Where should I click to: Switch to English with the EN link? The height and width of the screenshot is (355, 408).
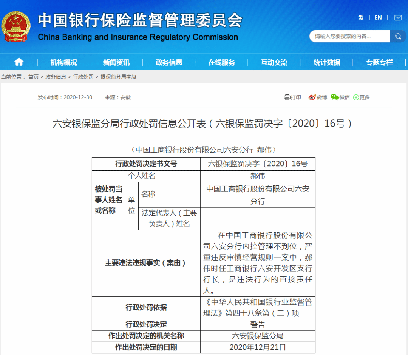pos(378,18)
